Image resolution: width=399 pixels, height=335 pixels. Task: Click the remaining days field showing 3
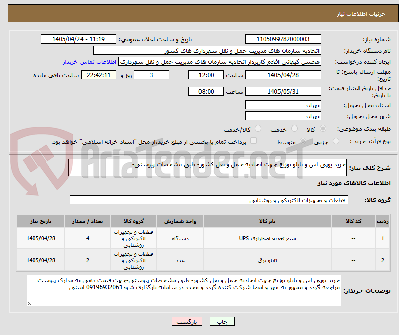151,75
